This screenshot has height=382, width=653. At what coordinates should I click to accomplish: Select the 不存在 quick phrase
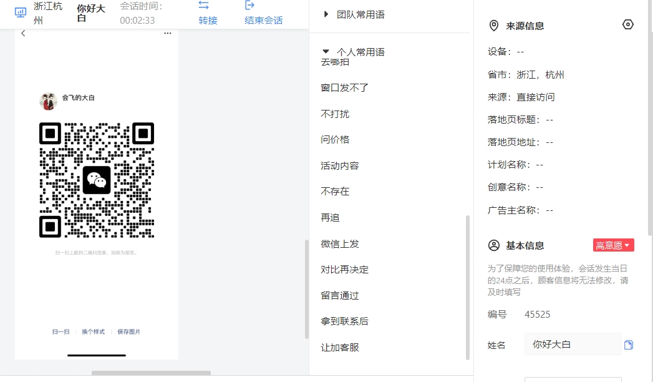335,192
